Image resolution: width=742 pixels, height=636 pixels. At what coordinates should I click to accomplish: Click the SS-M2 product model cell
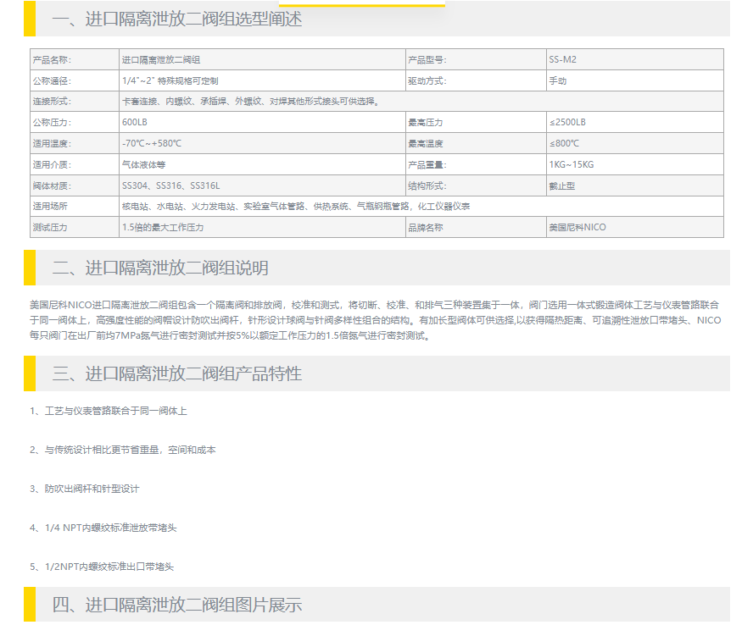click(x=563, y=60)
